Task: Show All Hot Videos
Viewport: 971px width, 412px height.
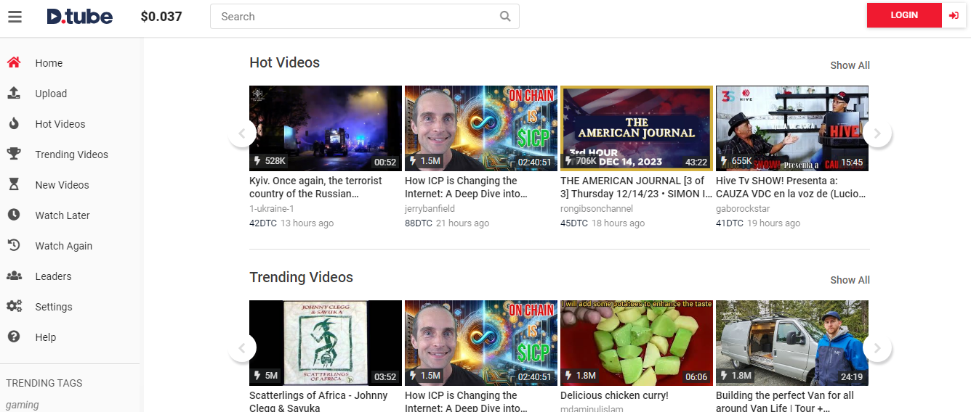Action: pyautogui.click(x=850, y=65)
